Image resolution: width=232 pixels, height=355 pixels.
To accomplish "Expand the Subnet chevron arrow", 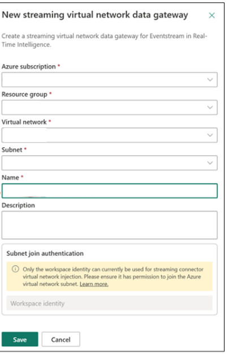I will point(210,163).
